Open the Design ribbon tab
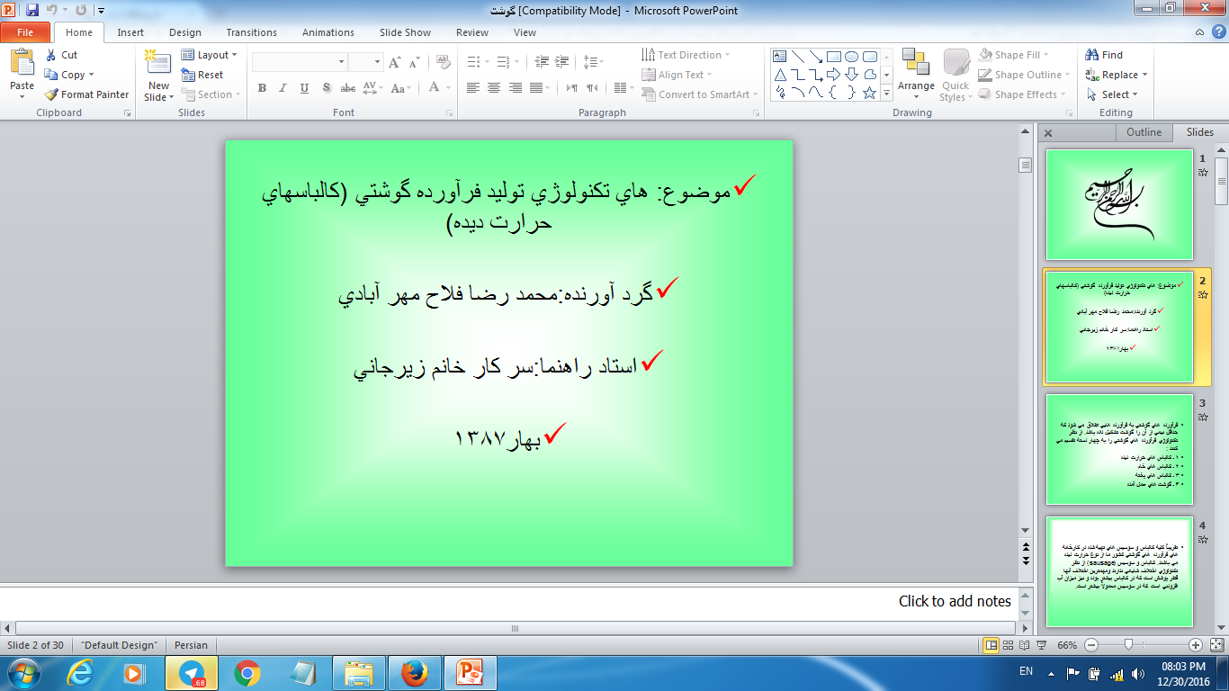 tap(184, 32)
